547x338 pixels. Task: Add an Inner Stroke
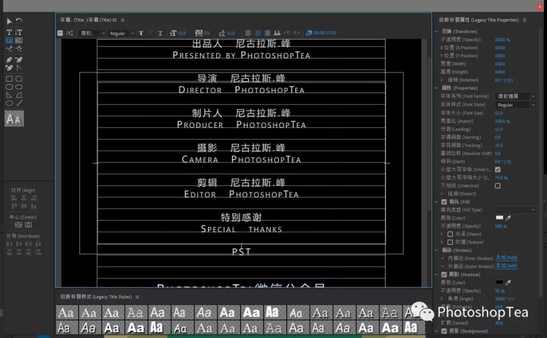(x=506, y=258)
